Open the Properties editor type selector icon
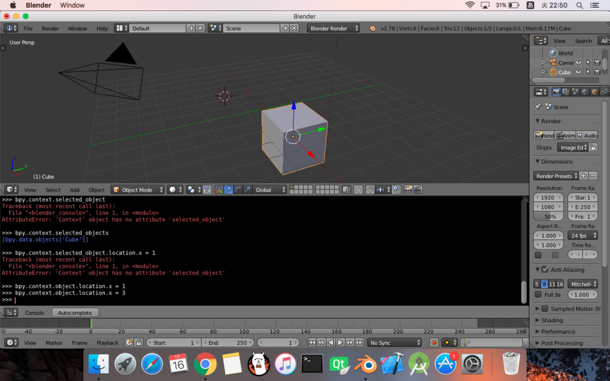Image resolution: width=610 pixels, height=381 pixels. click(541, 92)
